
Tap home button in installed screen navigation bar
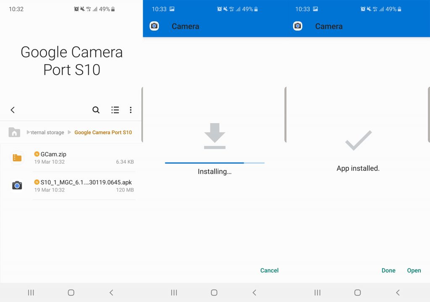358,292
